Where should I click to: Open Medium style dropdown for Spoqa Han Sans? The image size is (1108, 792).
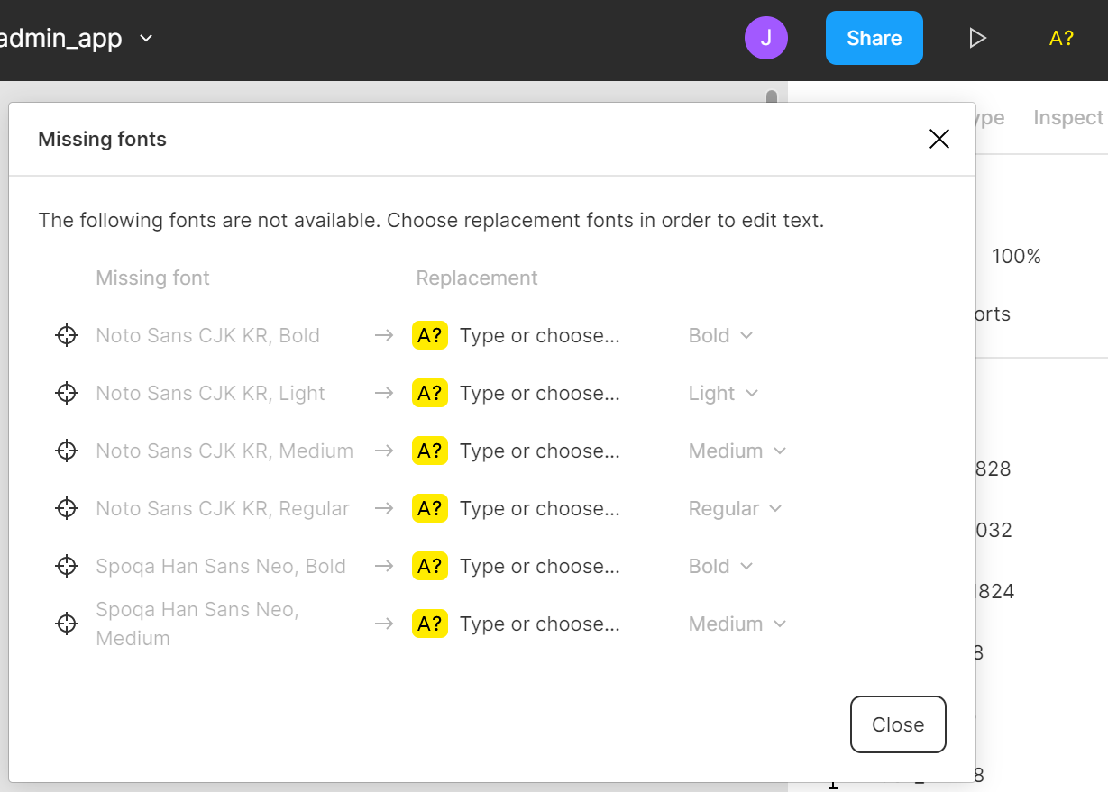[x=737, y=624]
